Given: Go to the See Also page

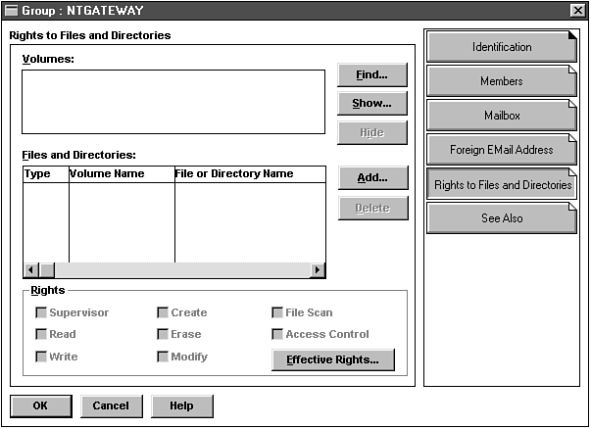Looking at the screenshot, I should (502, 218).
